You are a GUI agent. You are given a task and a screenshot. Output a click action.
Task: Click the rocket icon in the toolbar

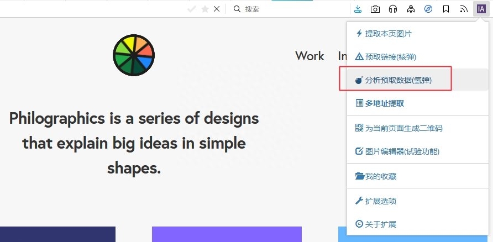[411, 9]
